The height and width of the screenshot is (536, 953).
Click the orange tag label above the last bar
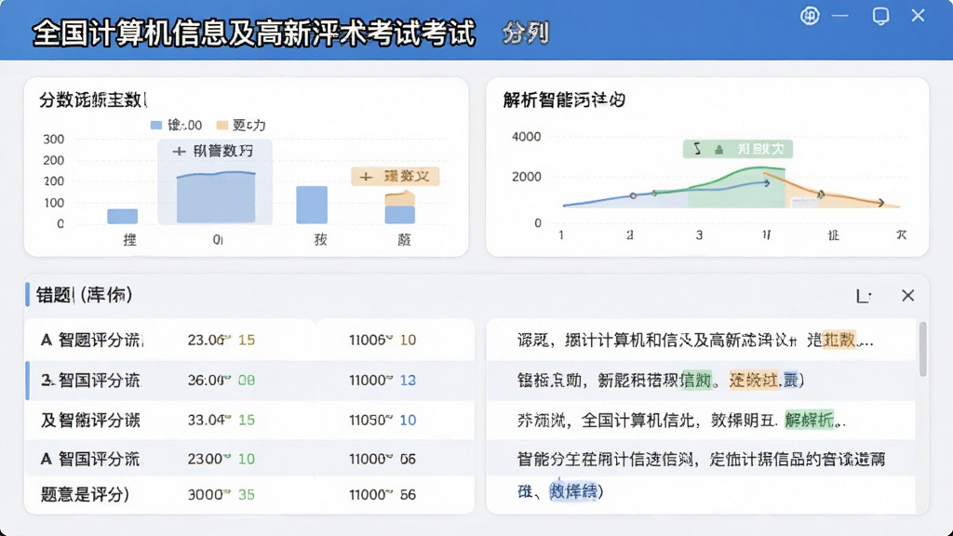point(395,177)
